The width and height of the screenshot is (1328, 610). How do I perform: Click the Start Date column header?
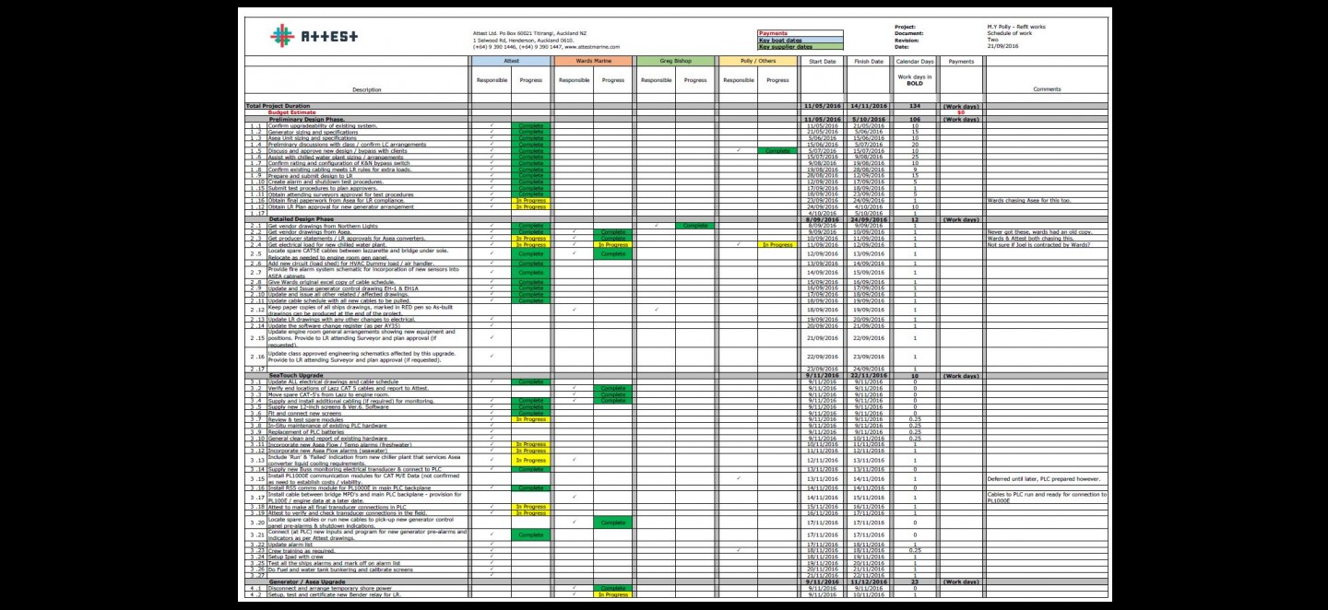click(x=822, y=61)
